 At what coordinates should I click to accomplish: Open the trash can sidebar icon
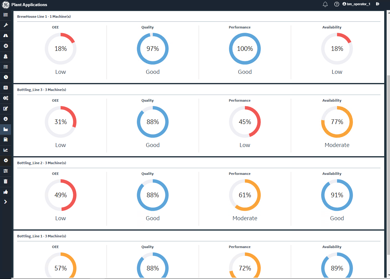[6, 181]
